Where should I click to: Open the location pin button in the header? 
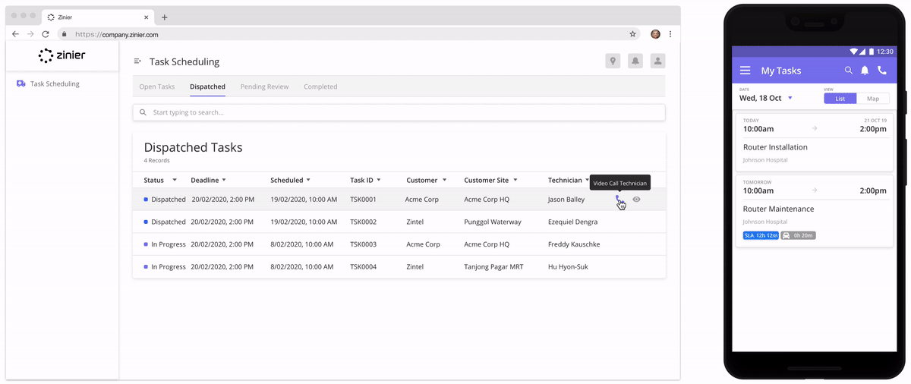pyautogui.click(x=613, y=61)
